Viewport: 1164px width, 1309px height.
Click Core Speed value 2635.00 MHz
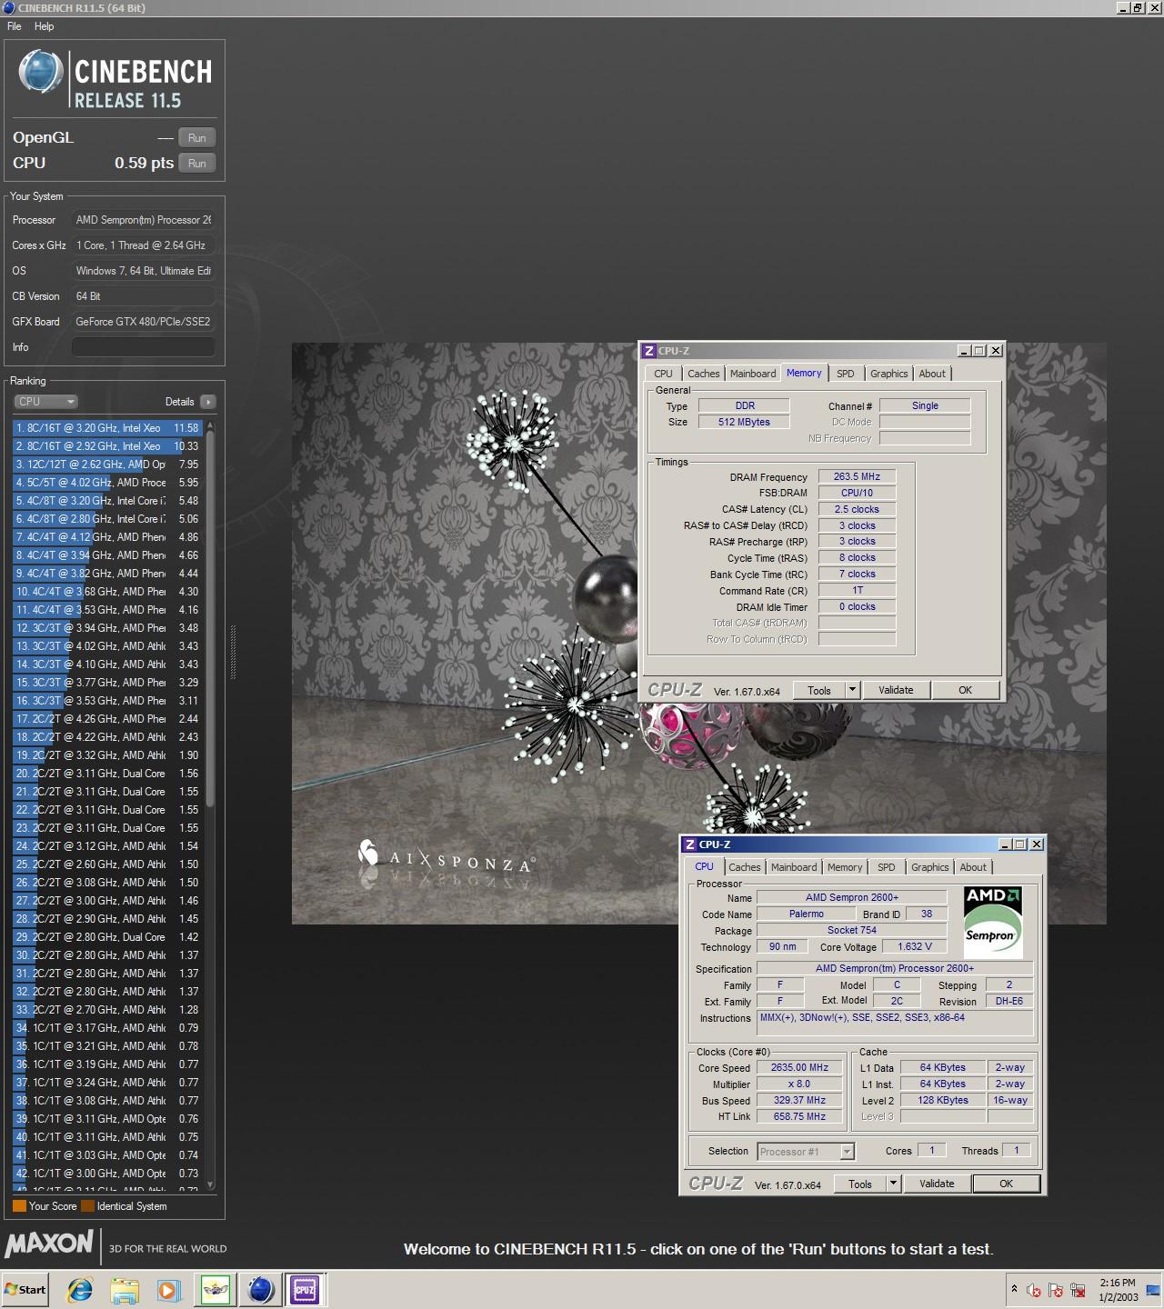point(799,1067)
